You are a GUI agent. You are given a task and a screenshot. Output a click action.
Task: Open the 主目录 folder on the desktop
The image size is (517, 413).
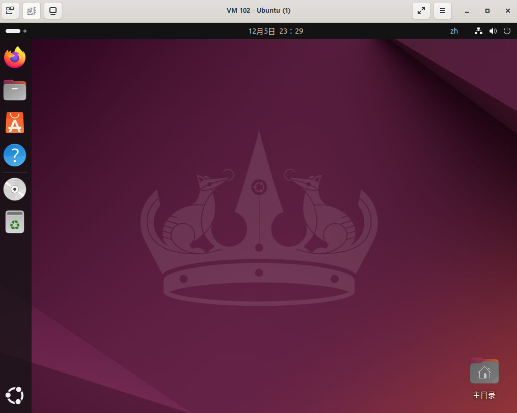point(484,371)
